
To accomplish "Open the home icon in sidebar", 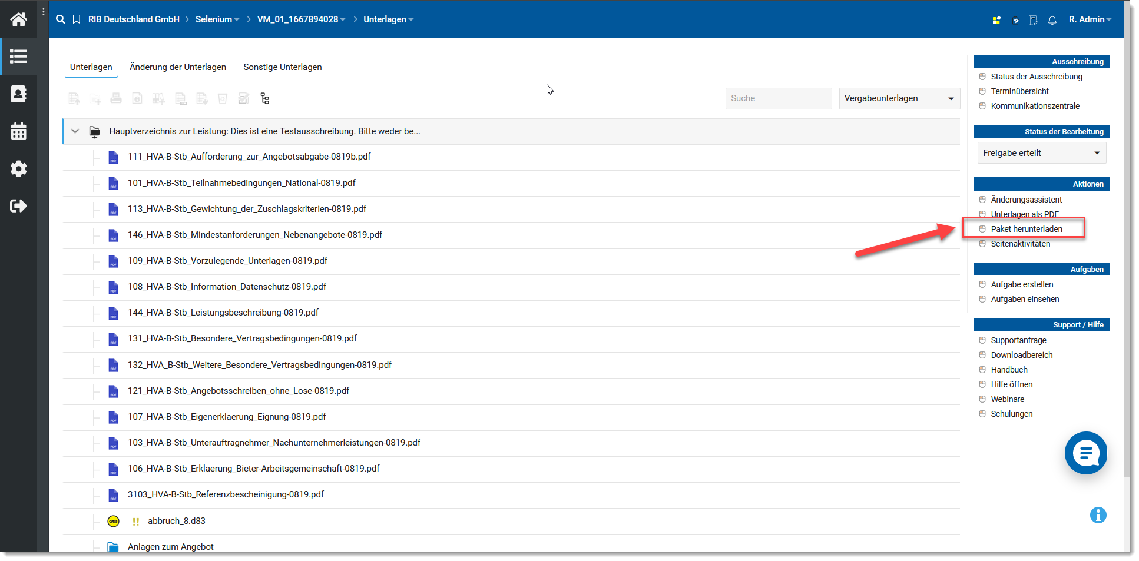I will (x=18, y=19).
